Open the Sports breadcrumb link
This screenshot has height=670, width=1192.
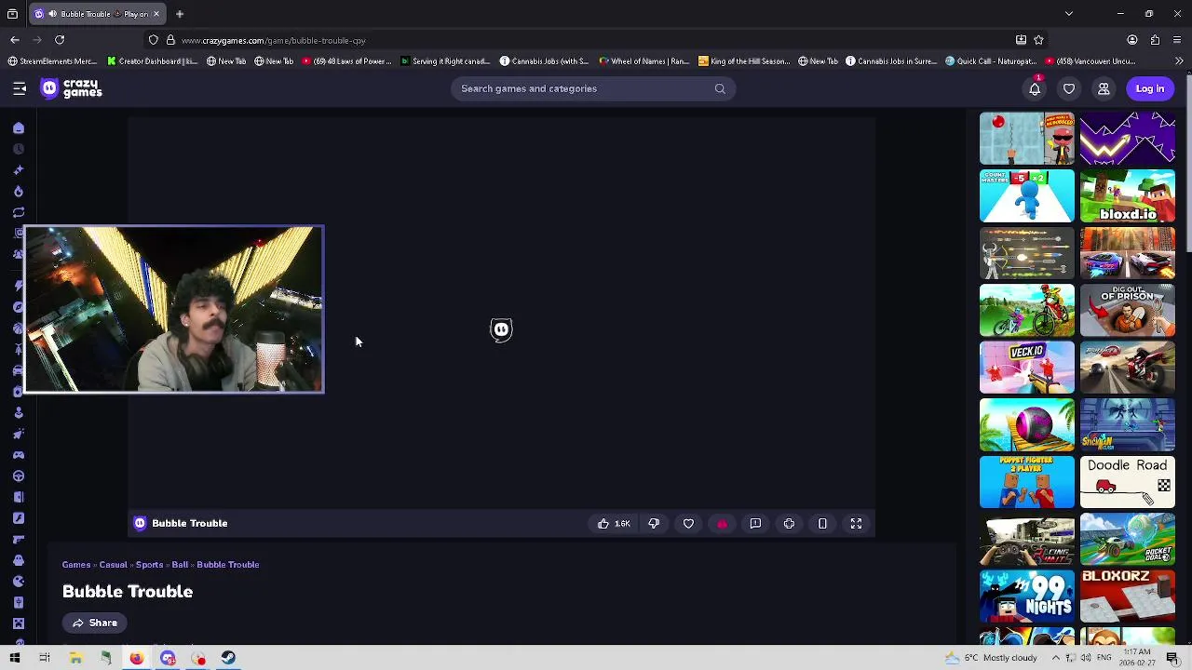149,565
